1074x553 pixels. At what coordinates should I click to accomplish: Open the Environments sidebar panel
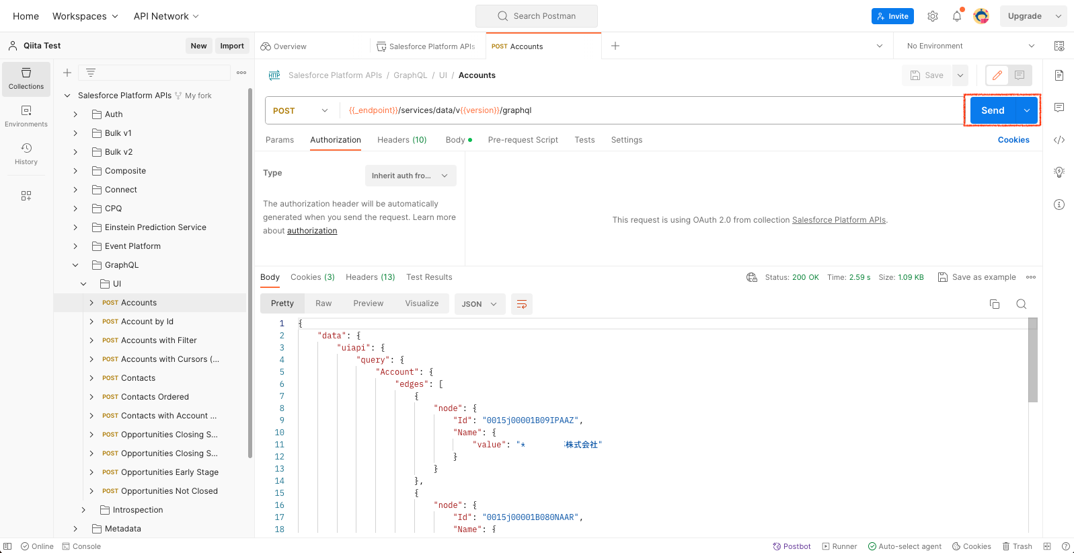point(26,116)
